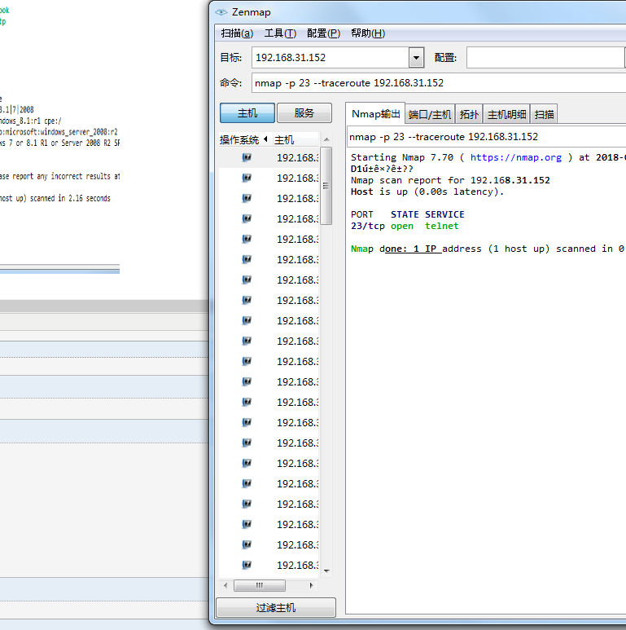Select the first 192.168 host address row
Screen dimensions: 626x630
(297, 157)
